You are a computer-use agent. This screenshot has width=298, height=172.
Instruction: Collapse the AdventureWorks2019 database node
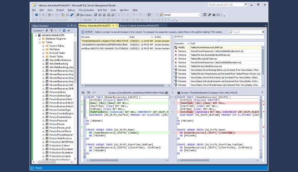pyautogui.click(x=36, y=35)
